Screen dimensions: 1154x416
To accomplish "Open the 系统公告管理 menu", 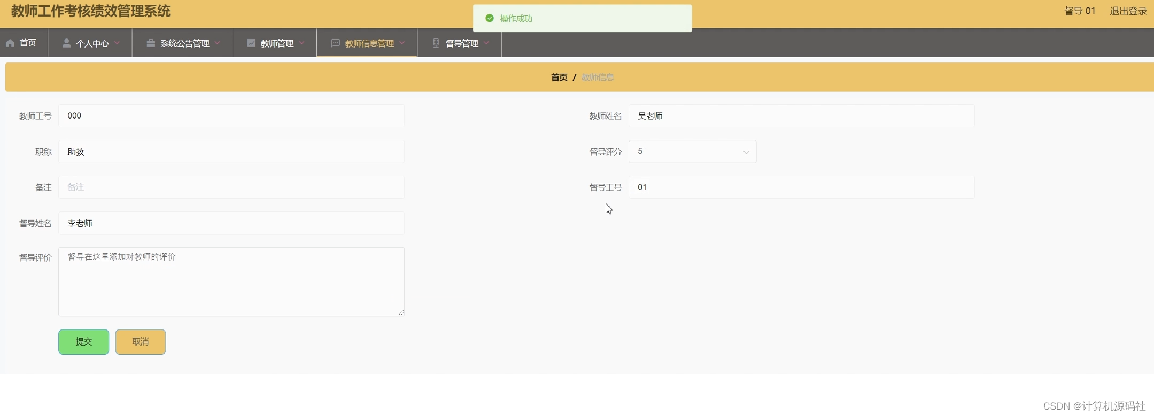I will click(183, 43).
